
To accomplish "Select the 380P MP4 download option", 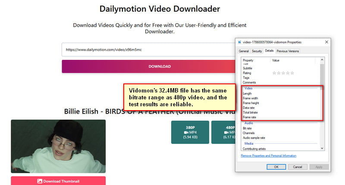I will pos(190,132).
